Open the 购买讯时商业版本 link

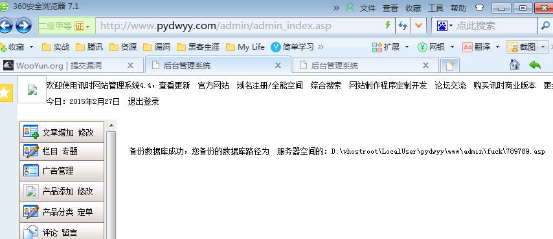point(504,85)
